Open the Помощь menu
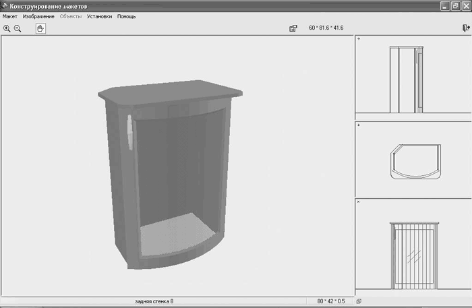Screen dimensions: 472x308 (x=127, y=17)
